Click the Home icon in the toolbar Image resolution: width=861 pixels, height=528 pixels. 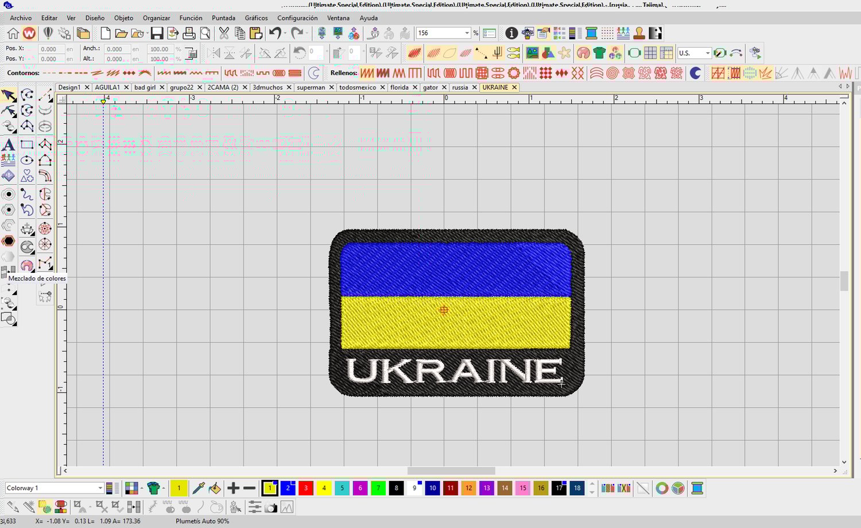(x=13, y=33)
